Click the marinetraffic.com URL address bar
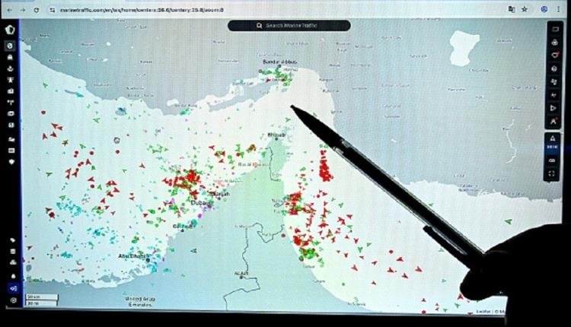The height and width of the screenshot is (327, 571). coord(152,9)
